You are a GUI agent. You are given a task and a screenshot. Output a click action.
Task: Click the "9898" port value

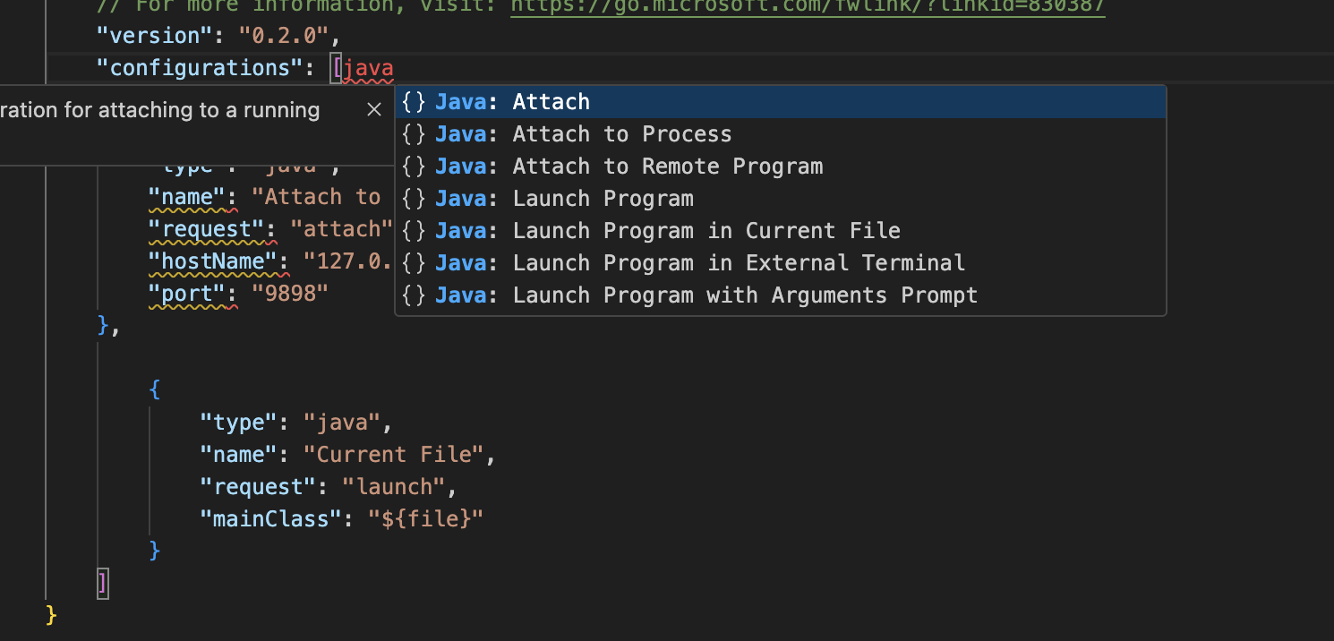coord(291,294)
